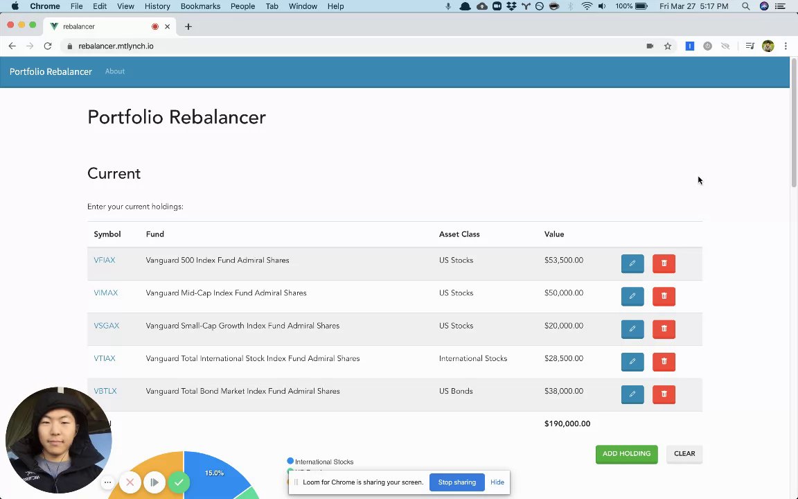Edit the VFIAX holding
This screenshot has height=499, width=798.
tap(632, 264)
